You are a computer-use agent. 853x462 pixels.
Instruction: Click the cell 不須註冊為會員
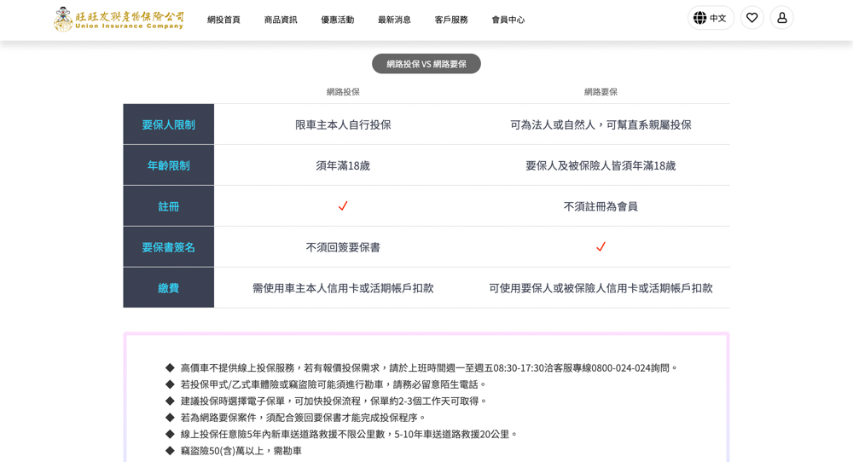pos(601,206)
